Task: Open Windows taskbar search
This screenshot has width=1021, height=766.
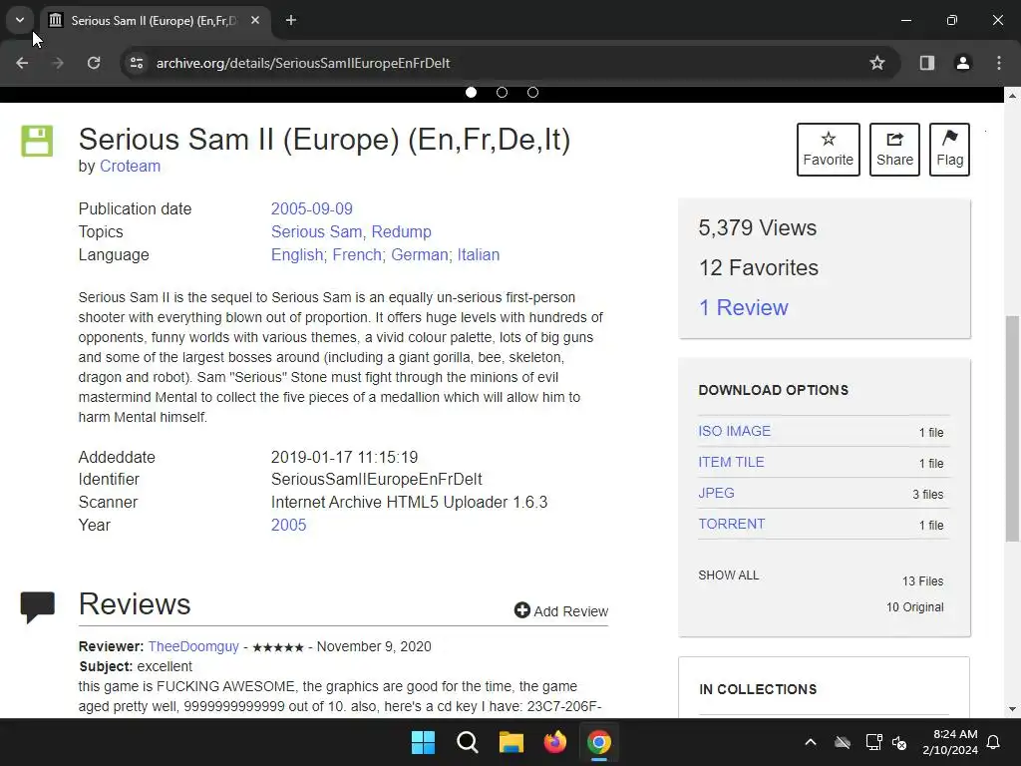Action: [468, 742]
